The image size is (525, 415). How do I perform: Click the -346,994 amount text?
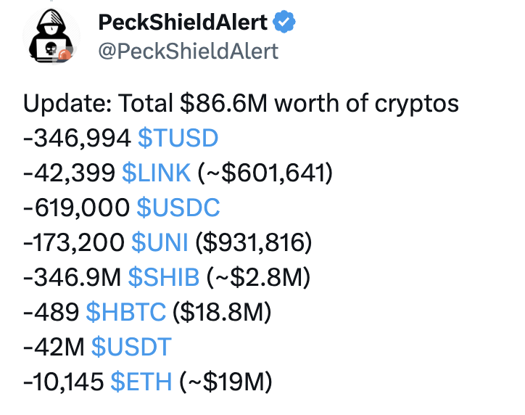point(77,138)
